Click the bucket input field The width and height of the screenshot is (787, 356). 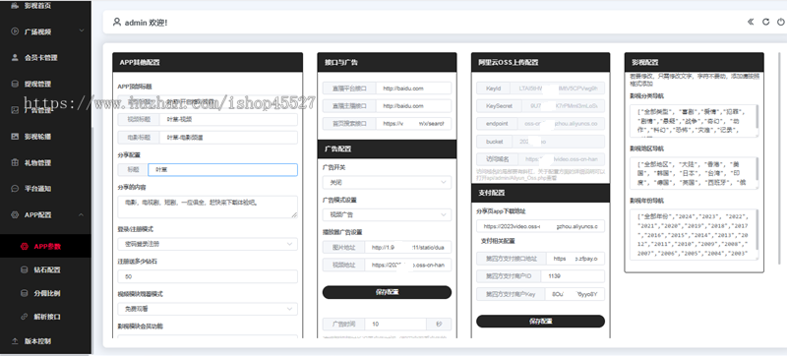tap(557, 142)
